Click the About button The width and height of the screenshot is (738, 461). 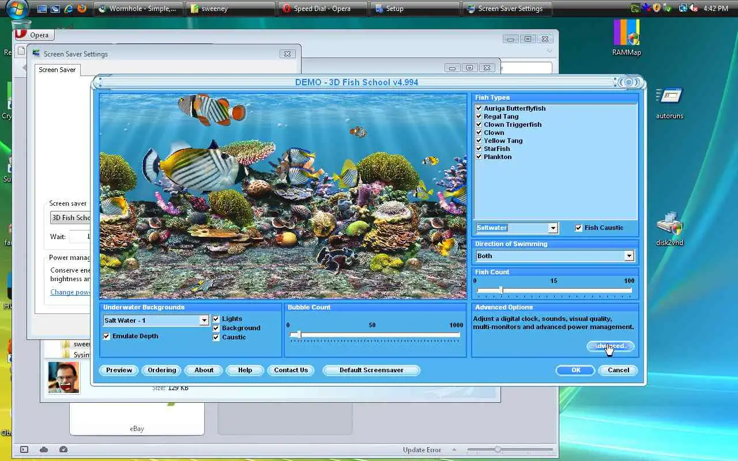click(x=204, y=370)
